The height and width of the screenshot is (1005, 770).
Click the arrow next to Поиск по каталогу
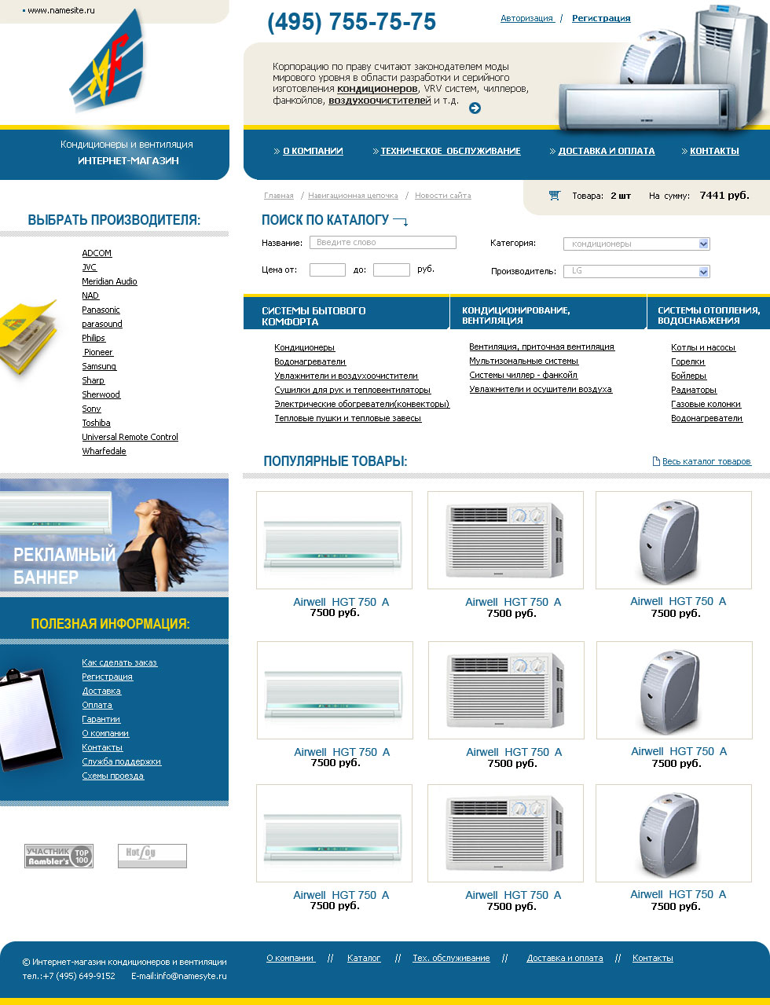[401, 222]
